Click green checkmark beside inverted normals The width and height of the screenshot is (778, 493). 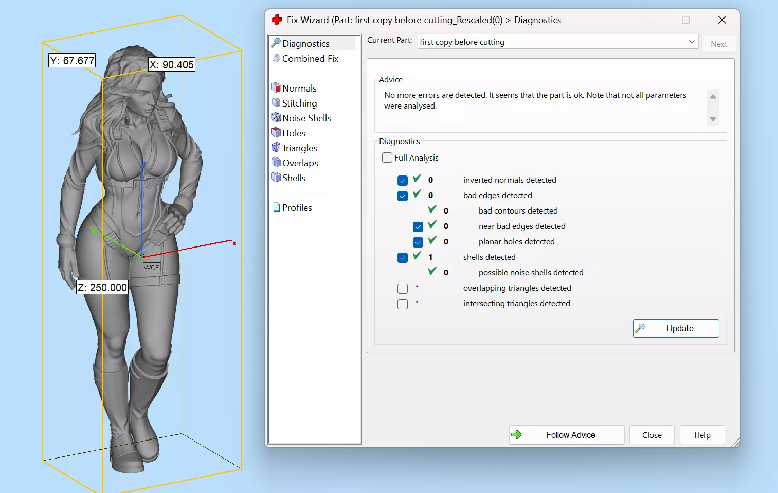click(x=417, y=179)
